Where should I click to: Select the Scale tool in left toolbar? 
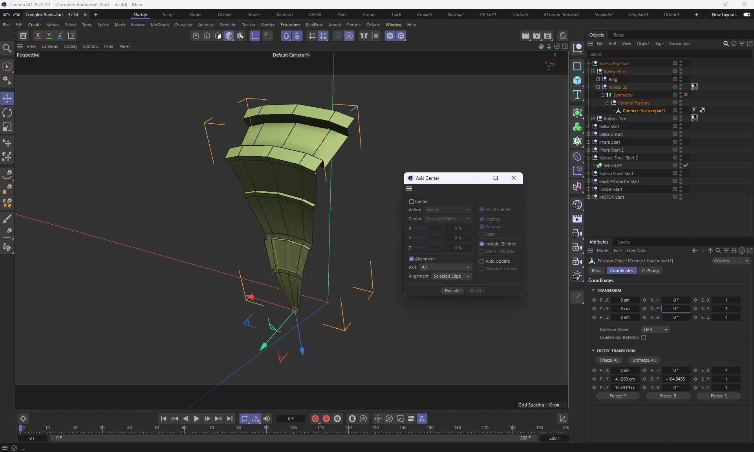[7, 127]
